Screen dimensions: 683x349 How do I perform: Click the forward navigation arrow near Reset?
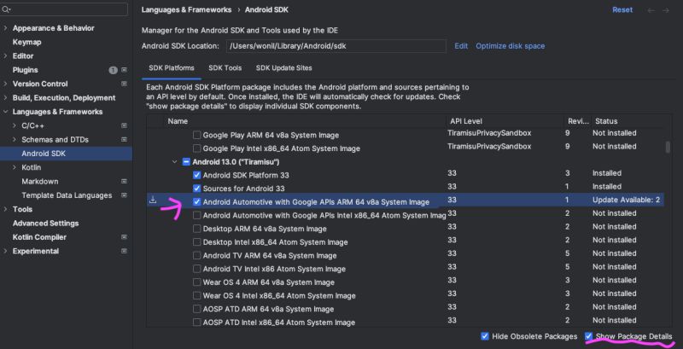coord(666,10)
